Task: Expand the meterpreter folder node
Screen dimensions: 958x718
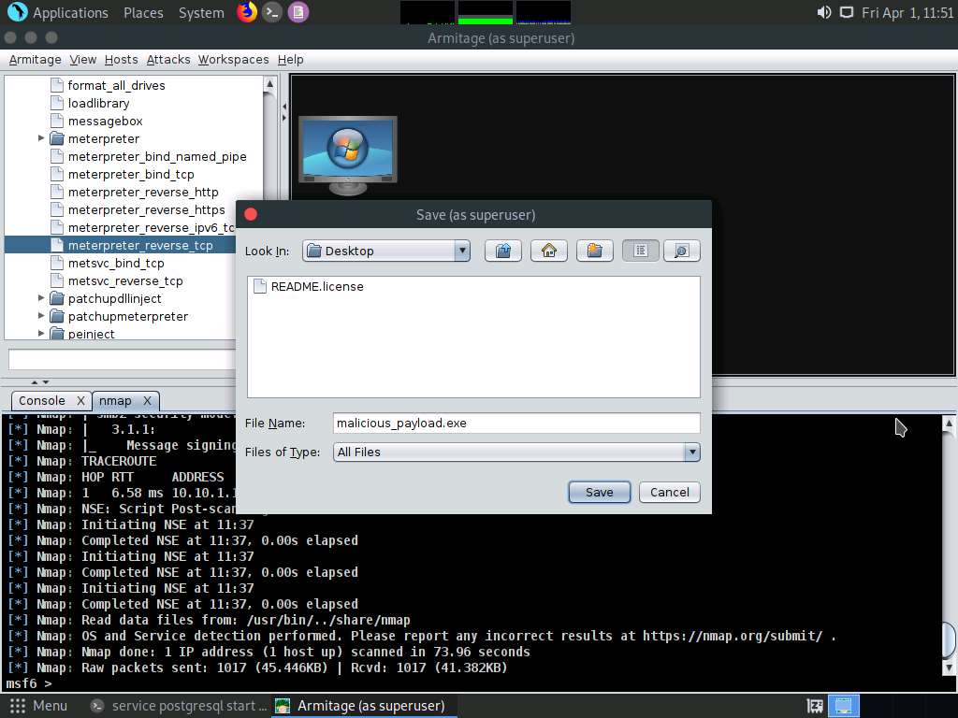Action: point(41,138)
